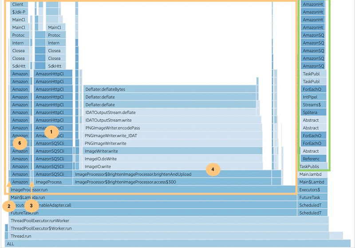This screenshot has height=248, width=355.
Task: Click TaskPubl frame directly above ForEachO
Action: click(x=313, y=82)
